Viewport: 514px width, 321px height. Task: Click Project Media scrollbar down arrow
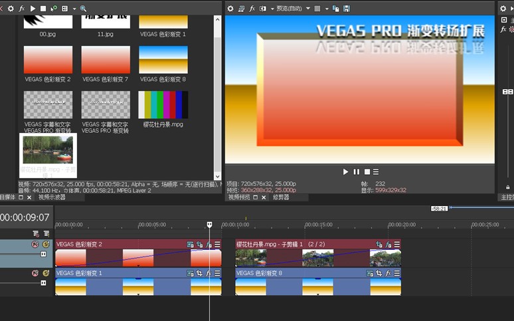(217, 176)
